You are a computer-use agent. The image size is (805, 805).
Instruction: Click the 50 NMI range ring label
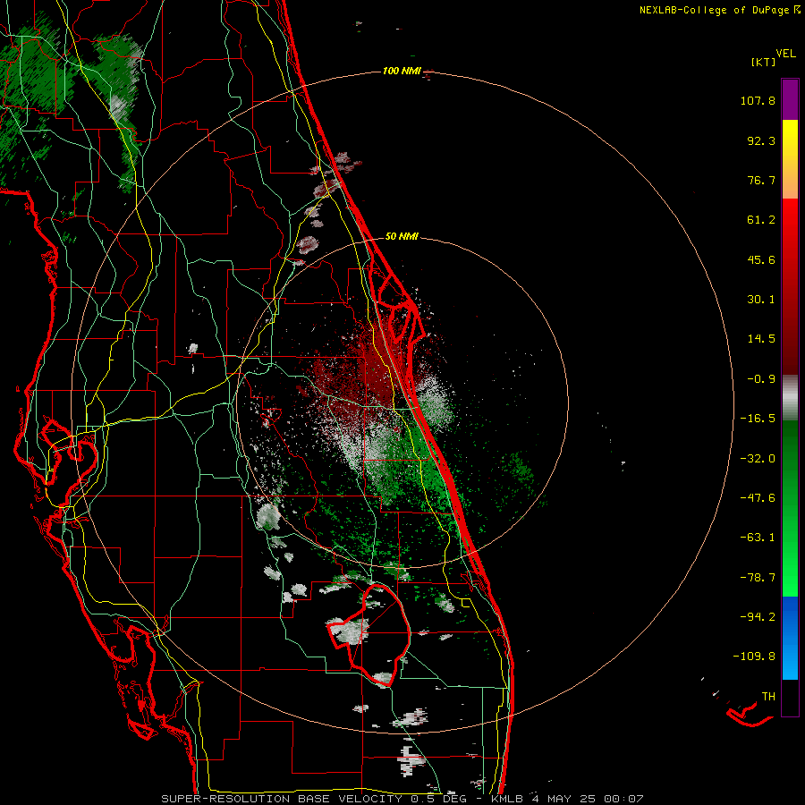(x=402, y=237)
